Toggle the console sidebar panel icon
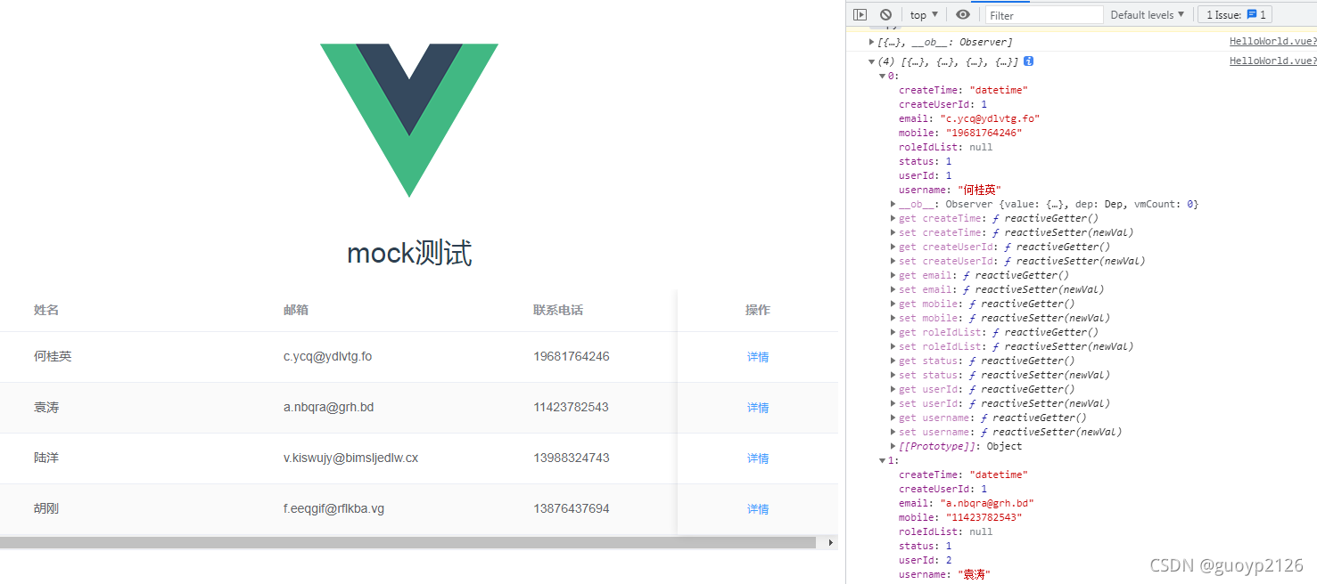1317x584 pixels. pyautogui.click(x=860, y=14)
